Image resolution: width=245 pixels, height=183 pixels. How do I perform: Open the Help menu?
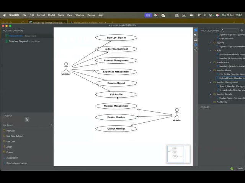point(100,15)
